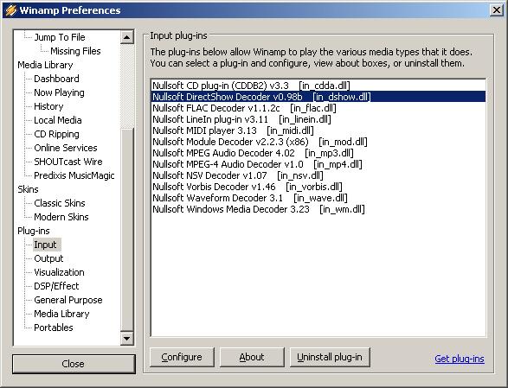508x388 pixels.
Task: Select the Plug-ins parent category
Action: pos(34,231)
